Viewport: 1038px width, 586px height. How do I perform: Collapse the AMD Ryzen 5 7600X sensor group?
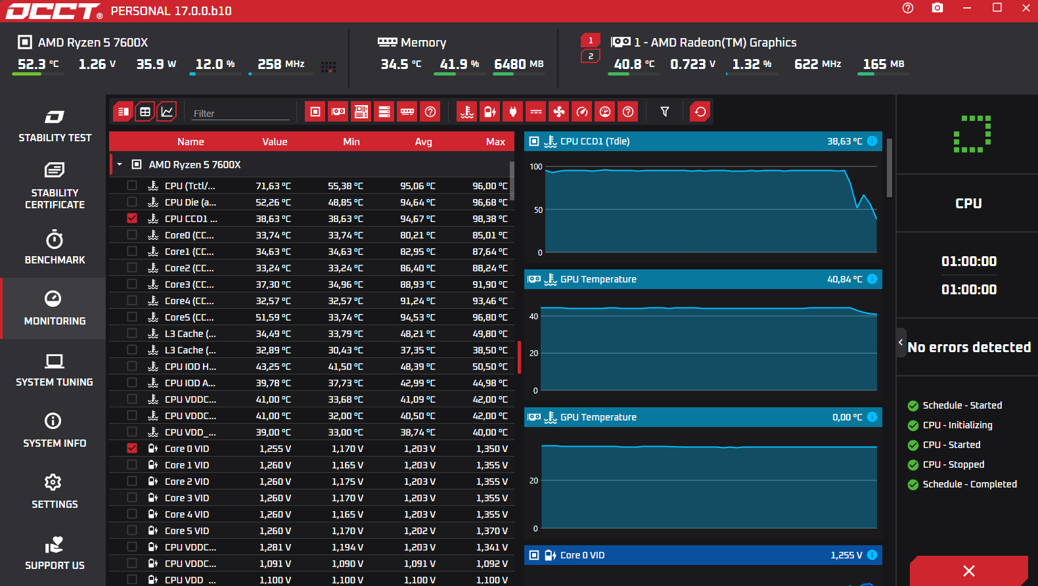point(120,165)
